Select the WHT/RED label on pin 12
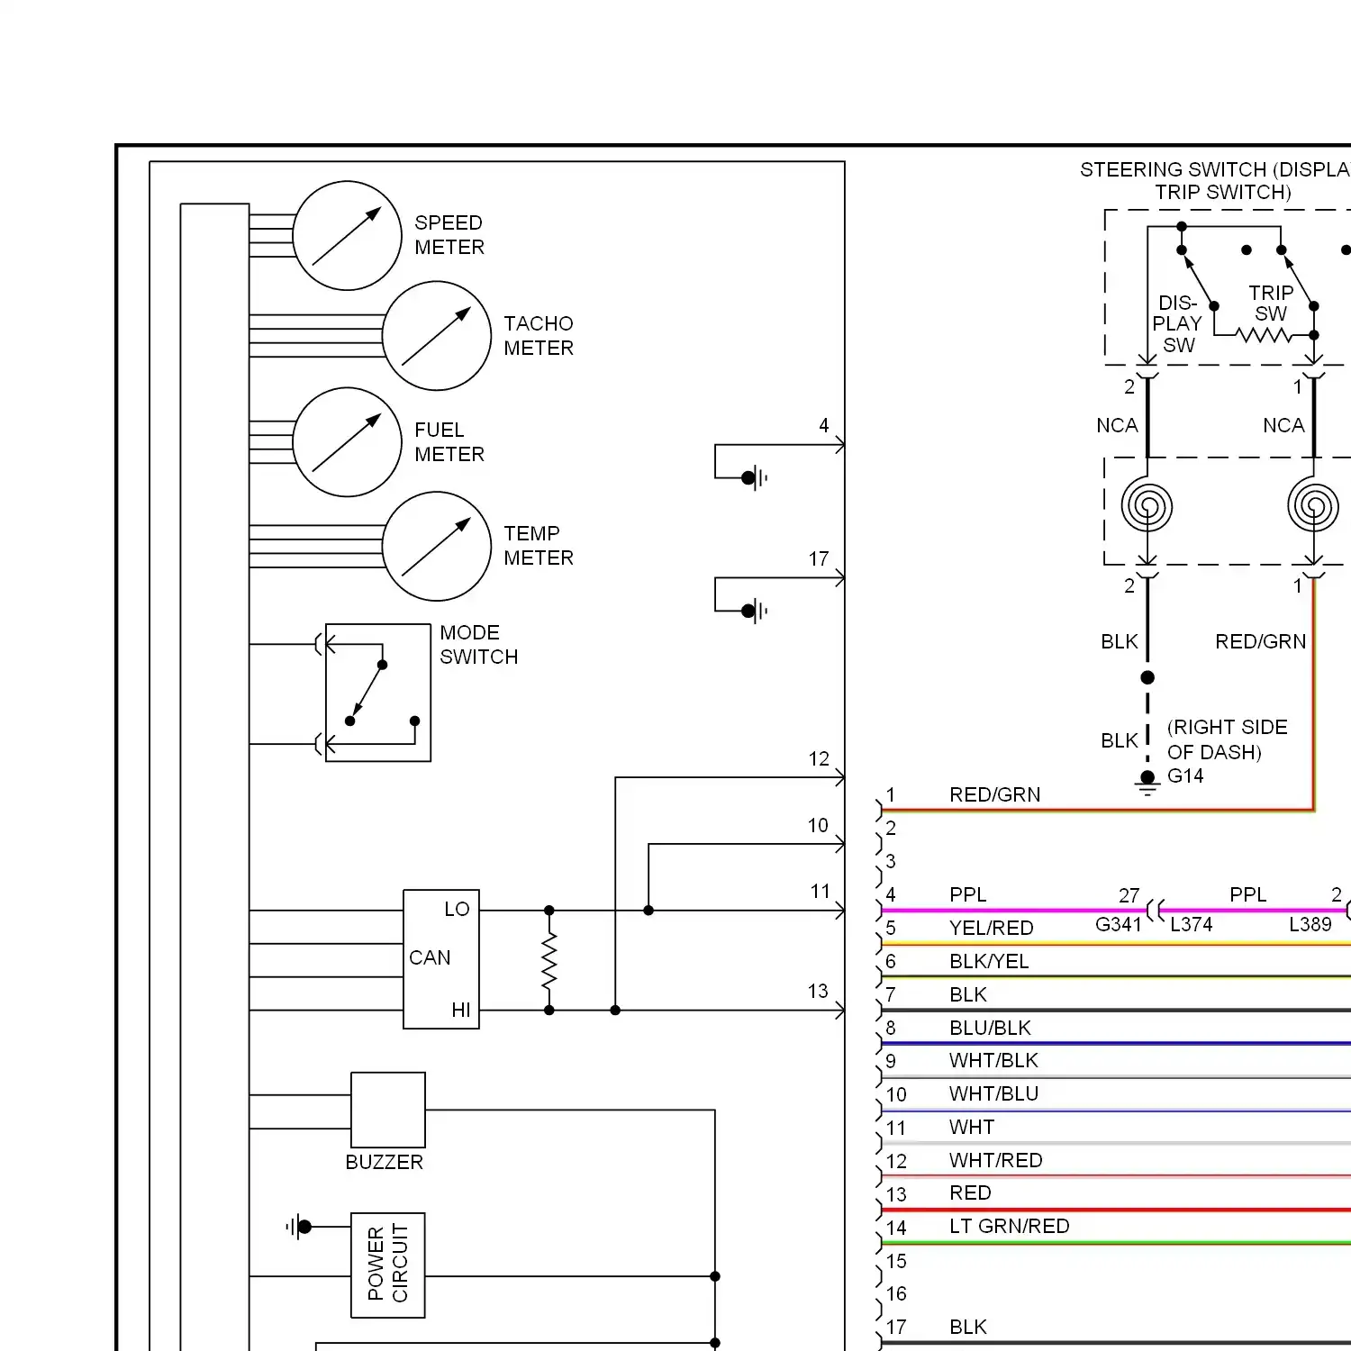 pos(995,1160)
